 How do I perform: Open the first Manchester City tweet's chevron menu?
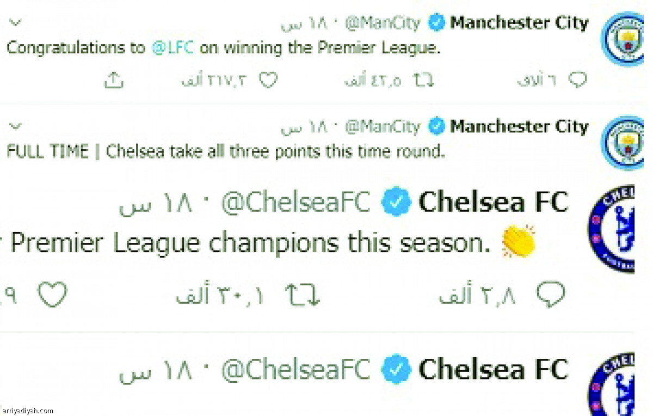[x=15, y=23]
